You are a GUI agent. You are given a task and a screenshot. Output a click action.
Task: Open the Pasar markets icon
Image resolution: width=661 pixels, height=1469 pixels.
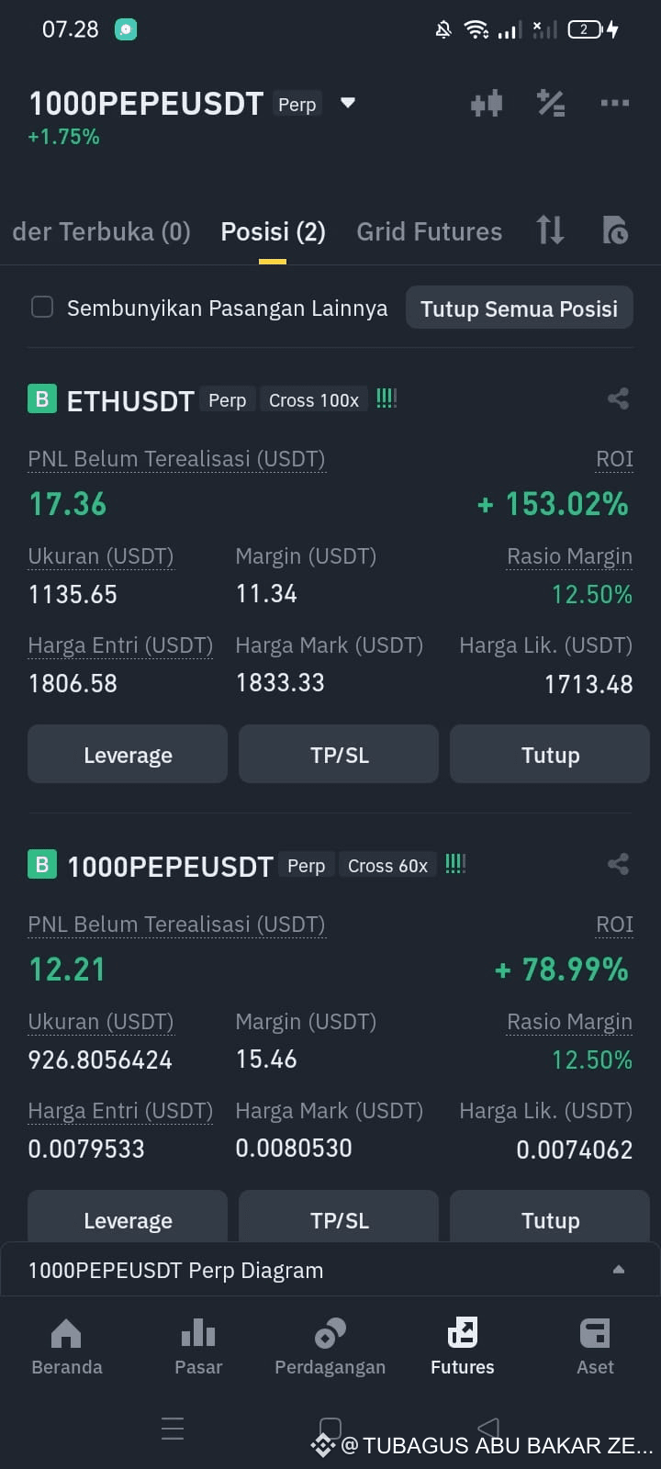198,1333
